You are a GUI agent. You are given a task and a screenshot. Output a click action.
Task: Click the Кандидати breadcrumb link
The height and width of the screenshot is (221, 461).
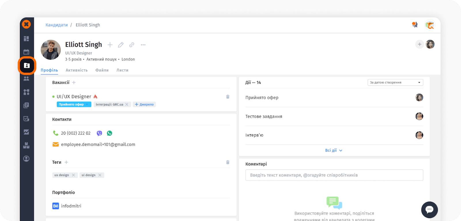click(x=56, y=25)
